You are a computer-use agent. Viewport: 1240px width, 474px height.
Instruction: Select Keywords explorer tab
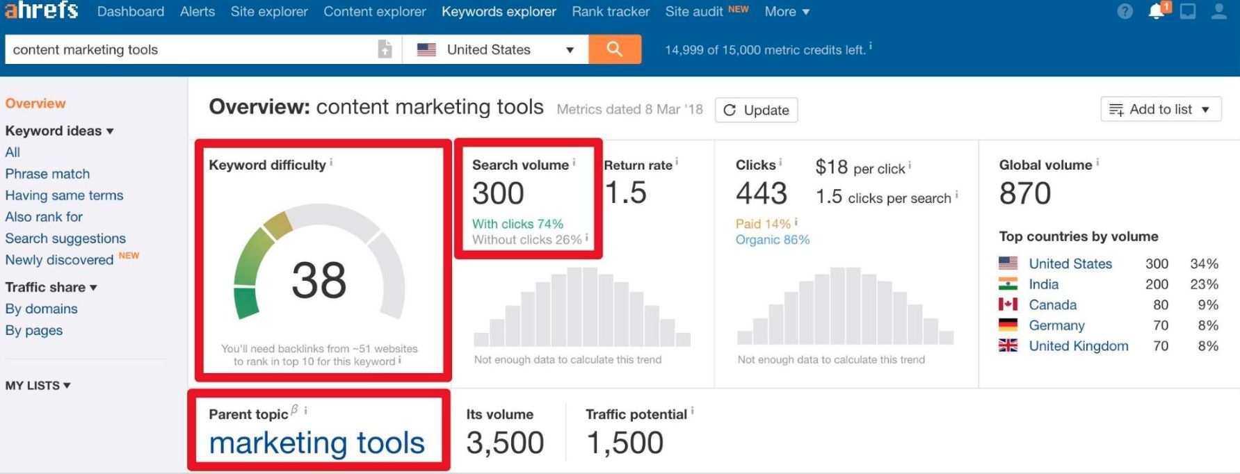point(499,12)
